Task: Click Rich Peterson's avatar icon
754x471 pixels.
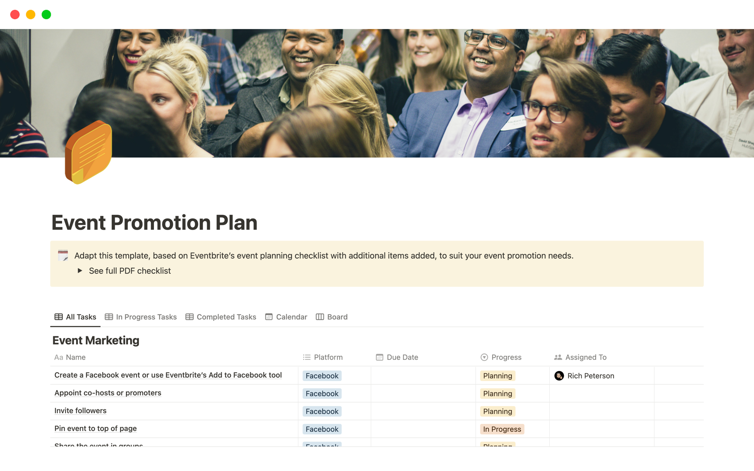Action: pos(559,376)
